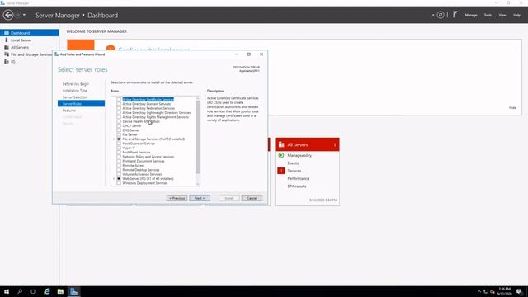Select Print and Document Services text
The image size is (528, 297).
[144, 161]
